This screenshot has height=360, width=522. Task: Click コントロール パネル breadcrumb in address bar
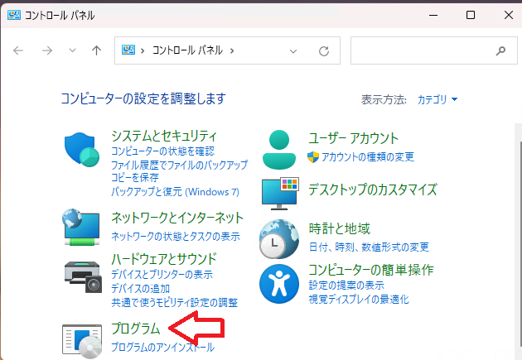(188, 50)
